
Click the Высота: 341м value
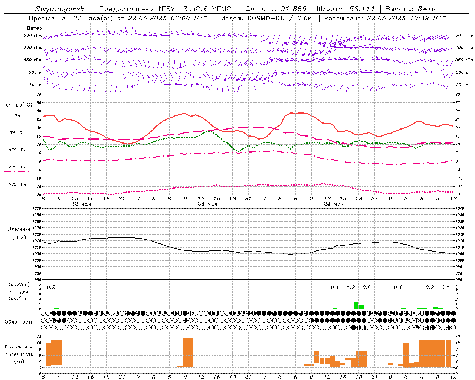(410, 9)
